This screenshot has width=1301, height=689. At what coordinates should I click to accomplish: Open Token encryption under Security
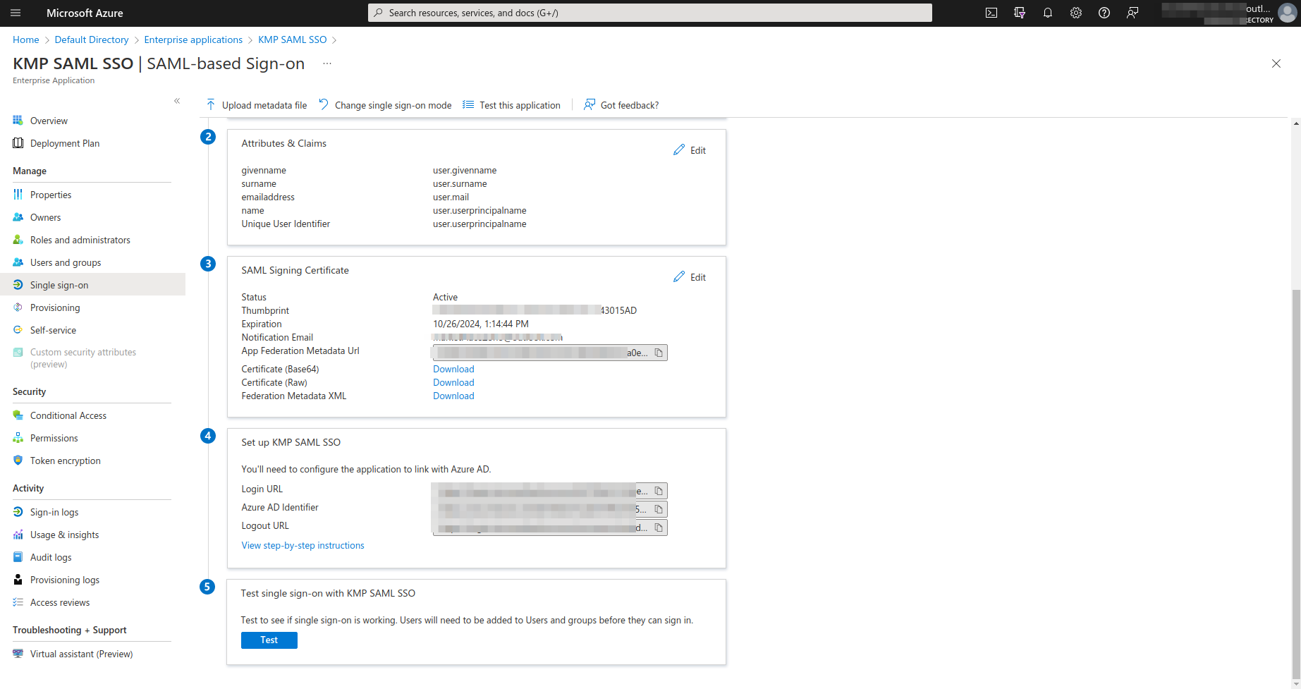click(x=66, y=461)
